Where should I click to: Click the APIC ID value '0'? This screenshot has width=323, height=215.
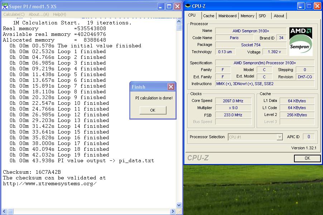tap(309, 137)
